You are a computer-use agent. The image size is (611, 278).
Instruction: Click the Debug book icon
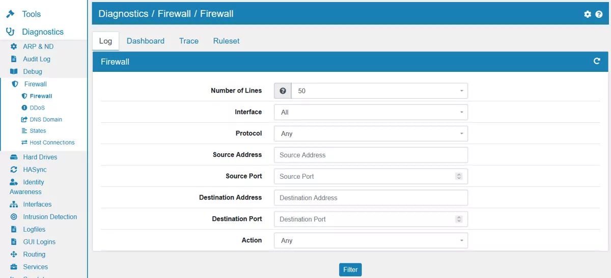(14, 72)
